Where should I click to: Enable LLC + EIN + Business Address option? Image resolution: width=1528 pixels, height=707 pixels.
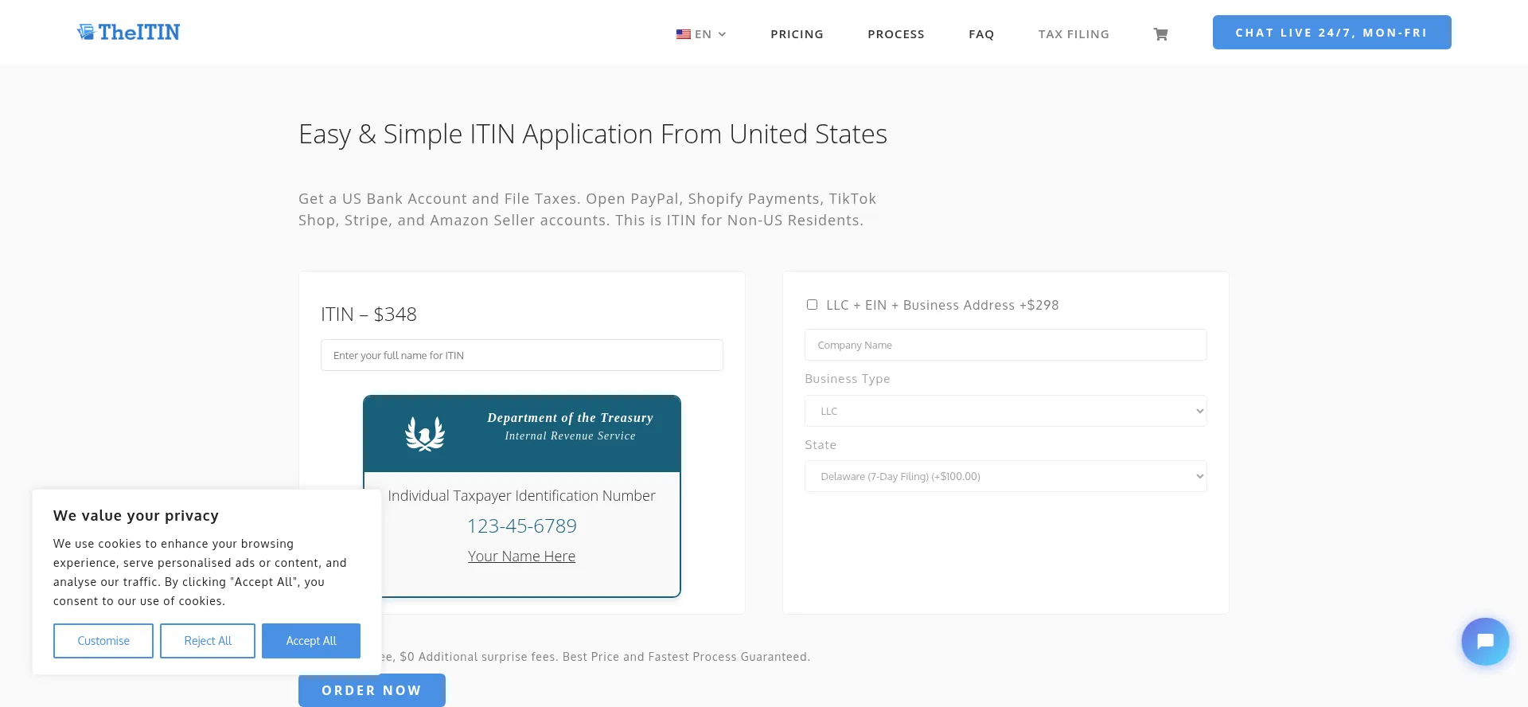point(812,305)
